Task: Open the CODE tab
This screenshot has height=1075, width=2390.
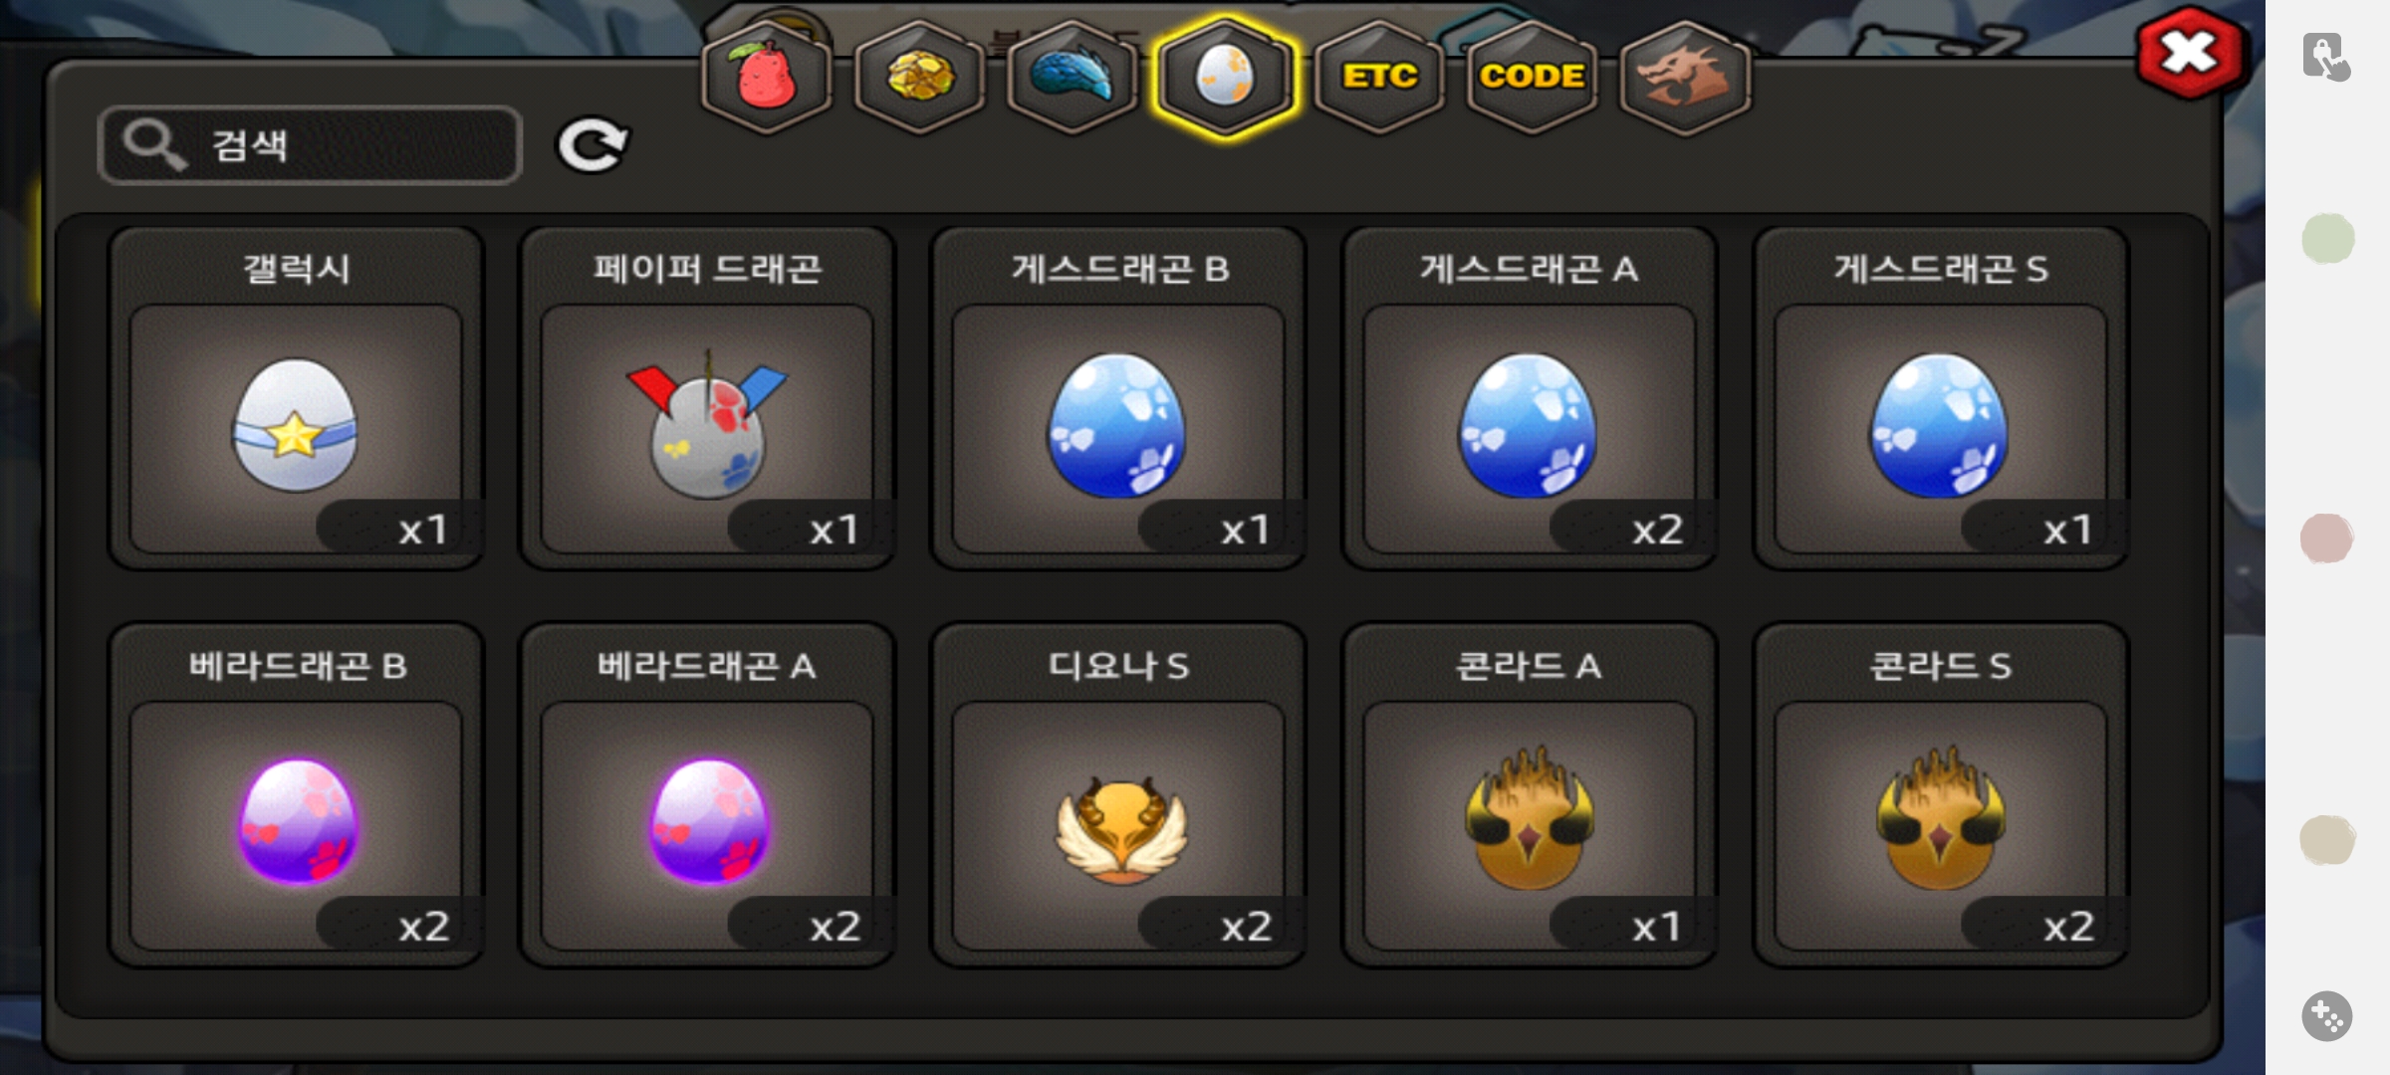Action: coord(1532,77)
